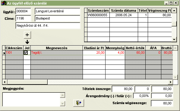Click the sale price cell 20,00
Screen dimensions: 180x111
94,52
